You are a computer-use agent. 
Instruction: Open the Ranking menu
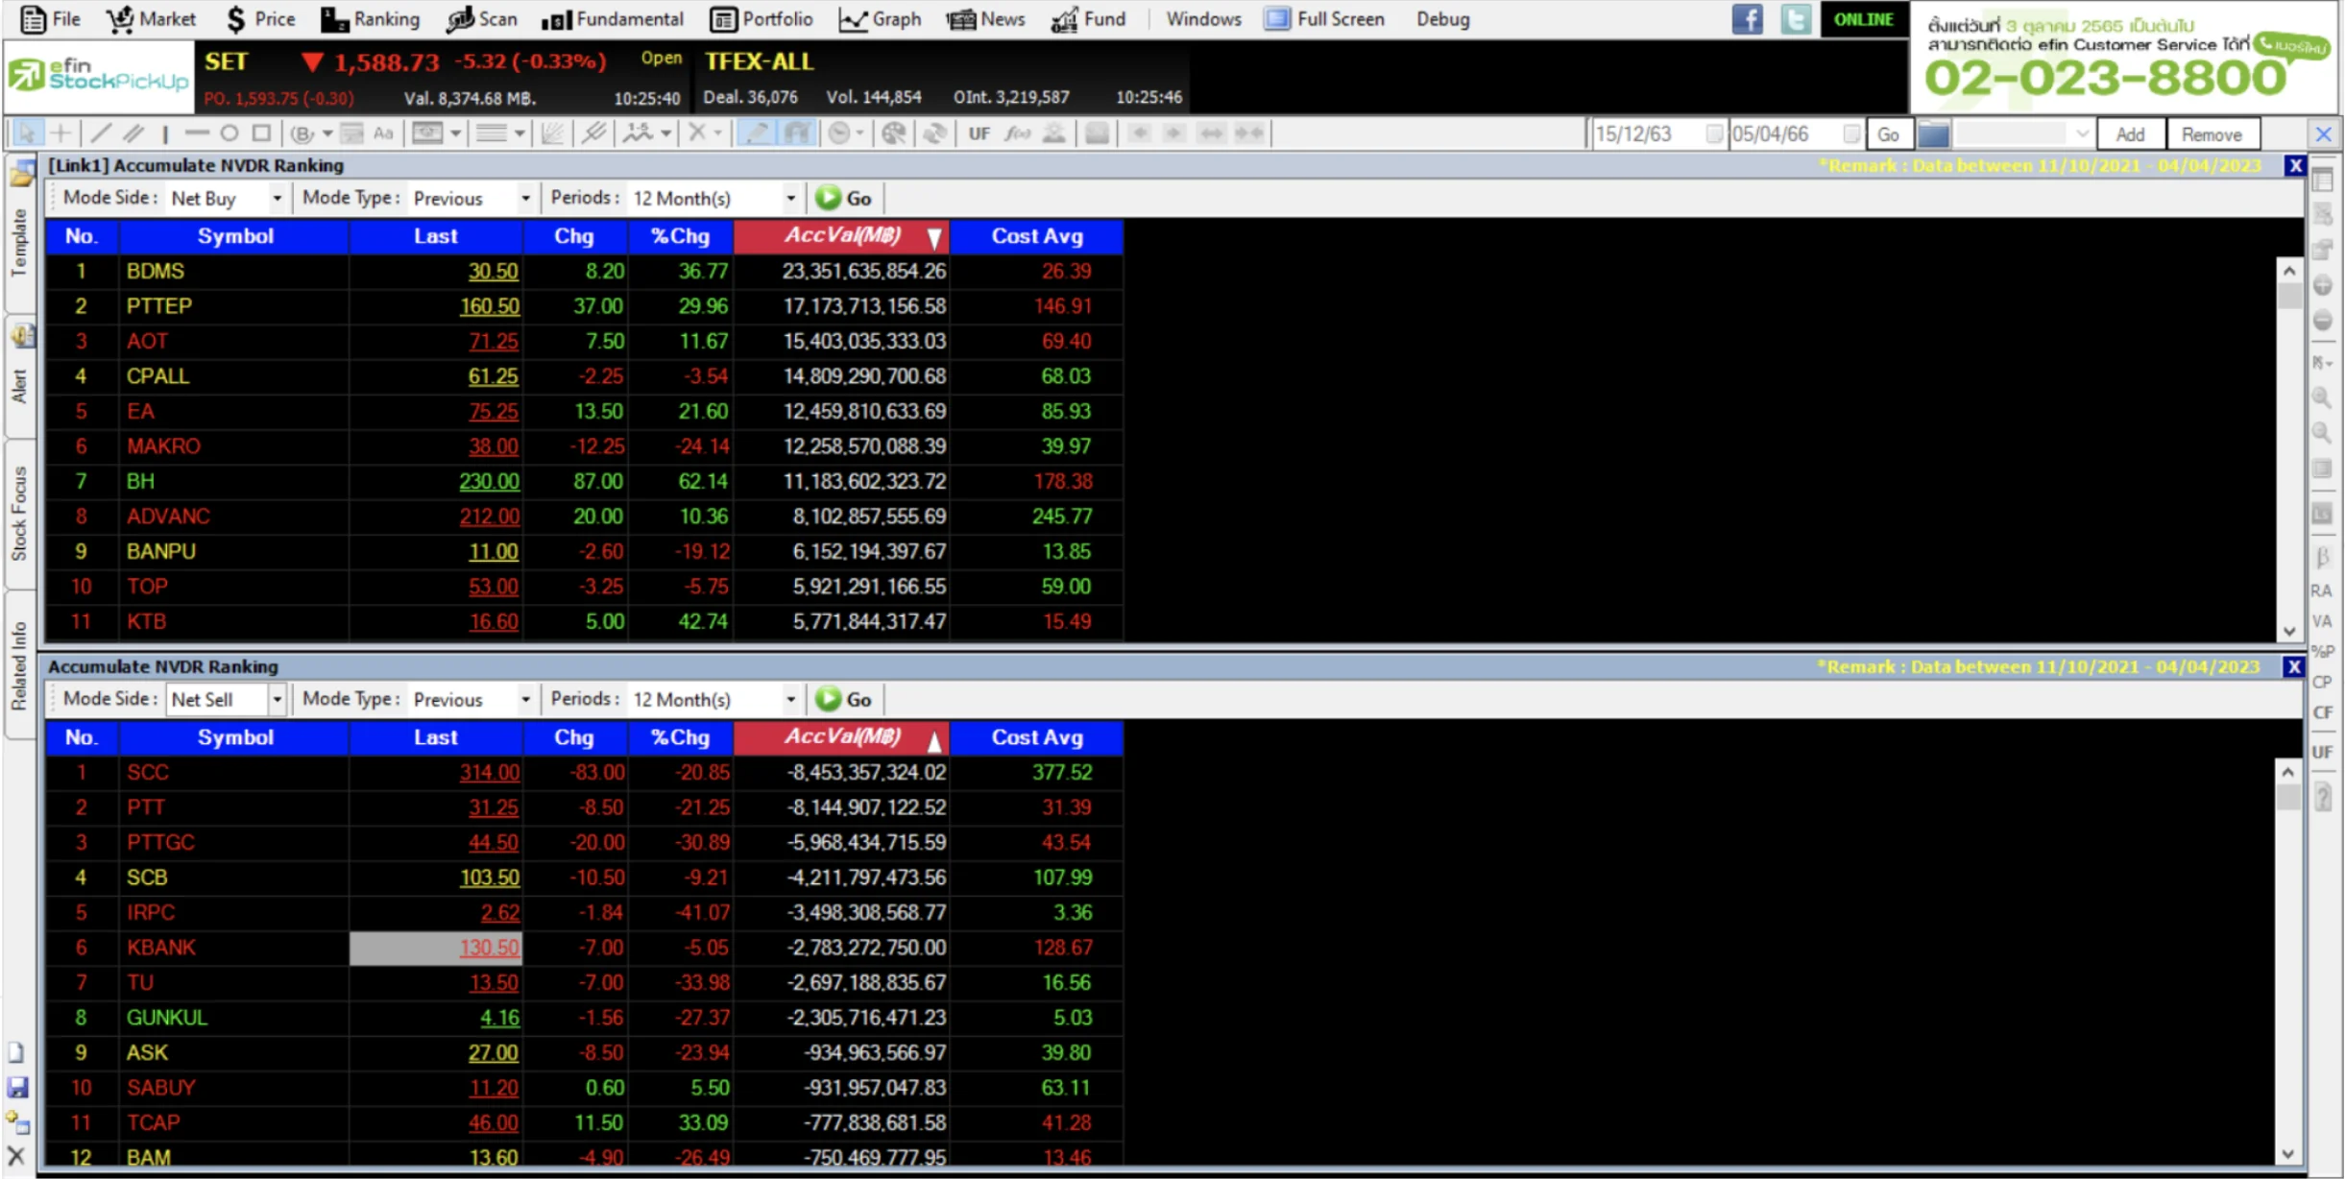point(370,19)
